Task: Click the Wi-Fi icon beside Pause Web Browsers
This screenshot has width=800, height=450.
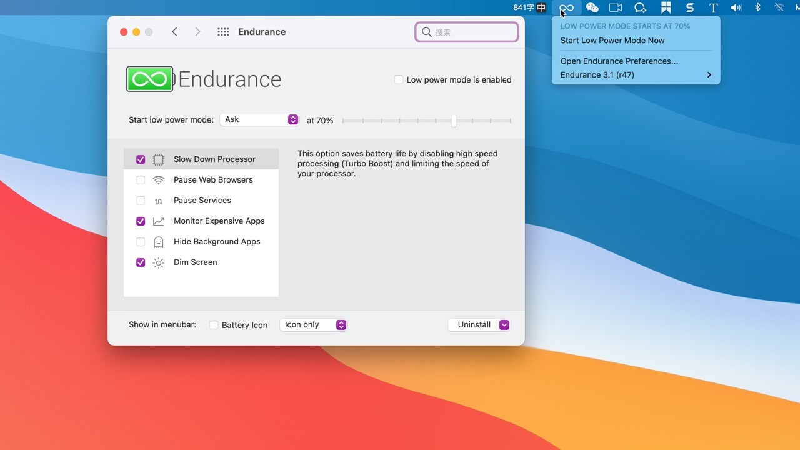Action: tap(159, 180)
